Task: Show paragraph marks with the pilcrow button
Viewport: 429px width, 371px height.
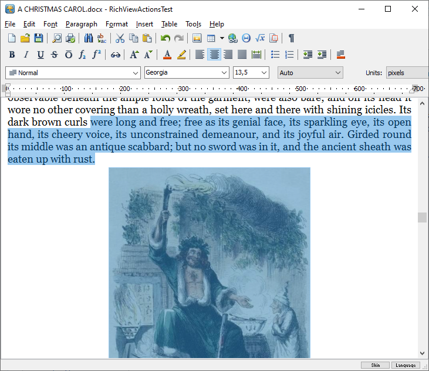Action: pos(291,38)
